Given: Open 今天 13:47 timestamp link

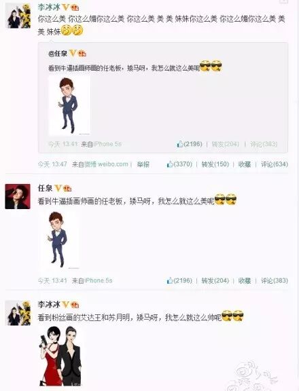Looking at the screenshot, I should click(52, 164).
